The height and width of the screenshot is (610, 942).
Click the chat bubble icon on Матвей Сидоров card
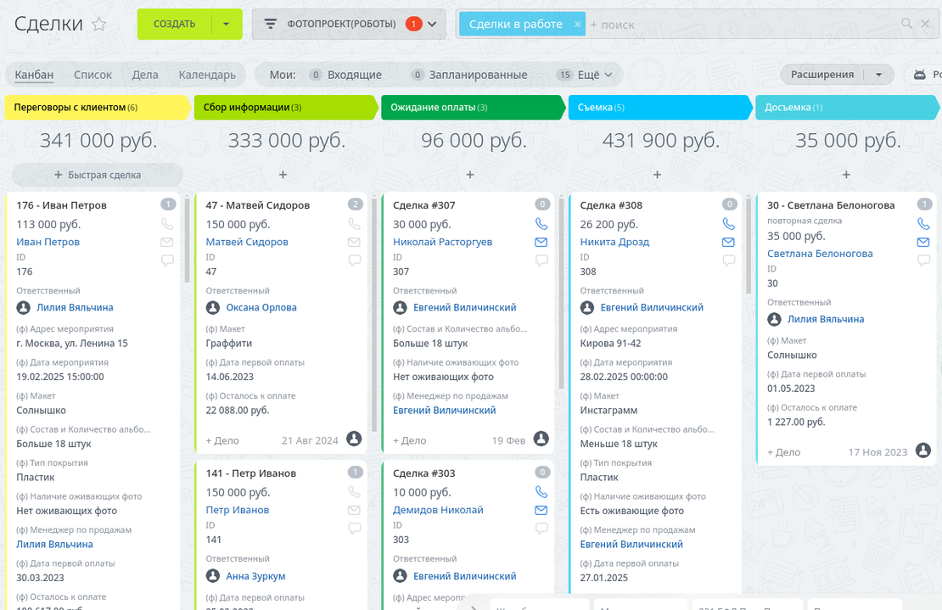[x=354, y=260]
